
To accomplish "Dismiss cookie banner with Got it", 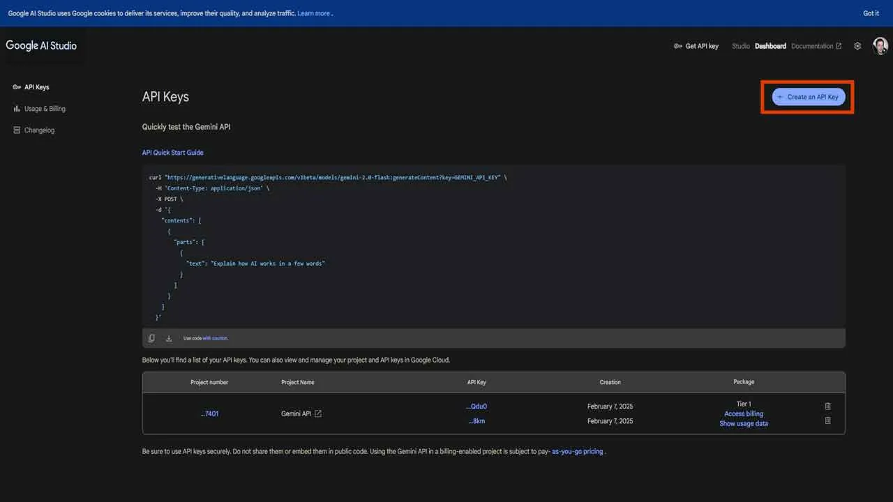I will 871,13.
